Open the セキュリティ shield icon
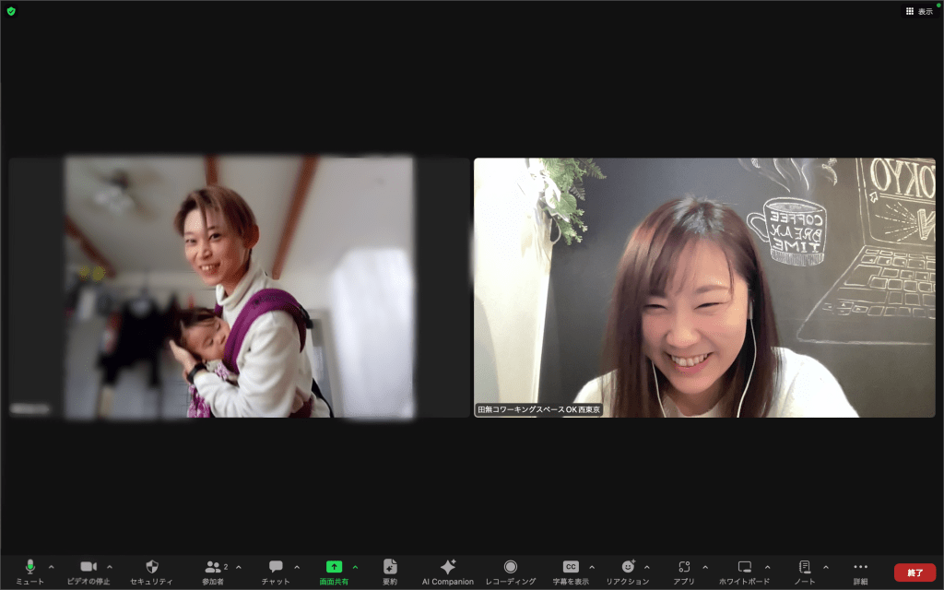Screen dimensions: 944x590 [151, 567]
